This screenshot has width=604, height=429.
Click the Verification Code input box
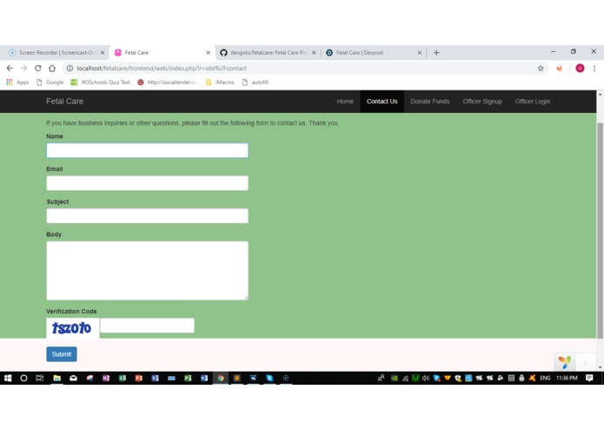(x=147, y=326)
